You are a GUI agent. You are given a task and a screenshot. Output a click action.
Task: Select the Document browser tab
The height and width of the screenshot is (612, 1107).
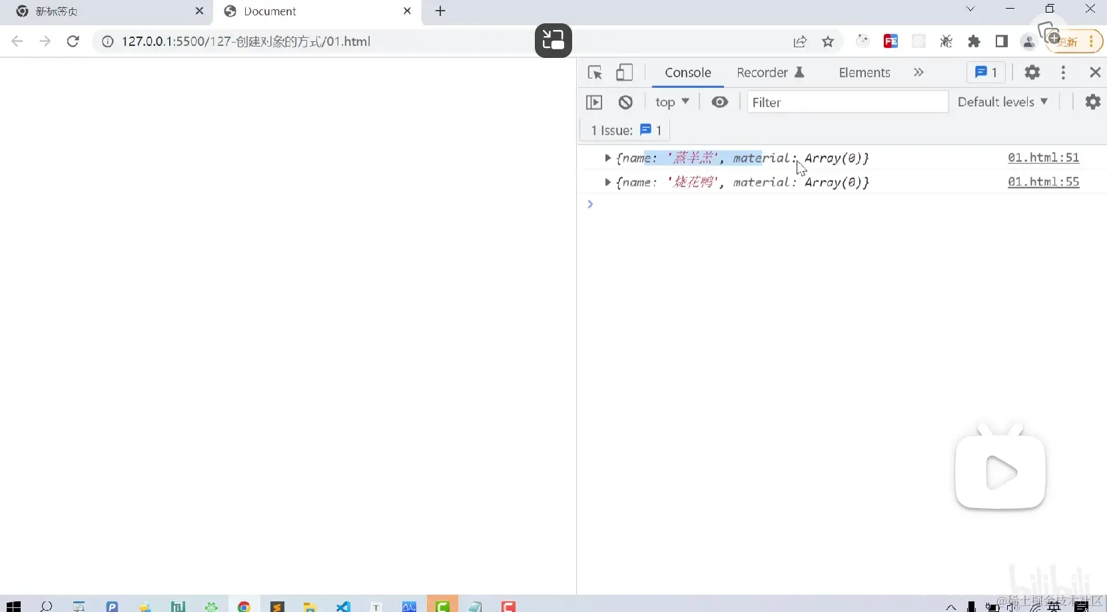(x=317, y=11)
